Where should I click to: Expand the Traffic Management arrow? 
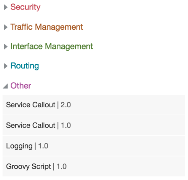tap(6, 27)
